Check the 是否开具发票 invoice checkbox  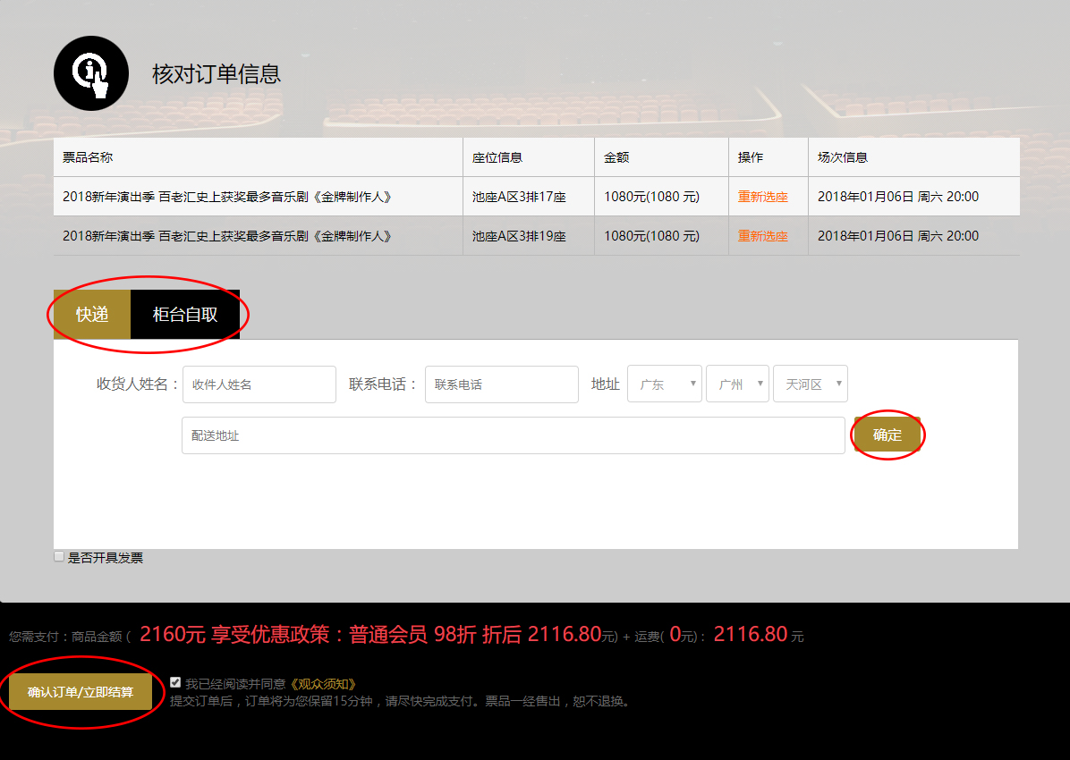(x=58, y=556)
